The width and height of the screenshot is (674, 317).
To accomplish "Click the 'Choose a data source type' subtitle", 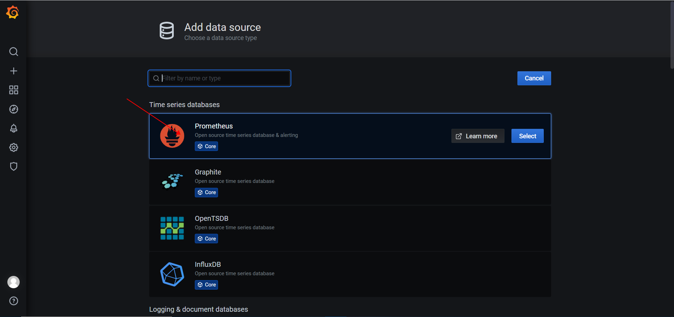I will coord(220,38).
